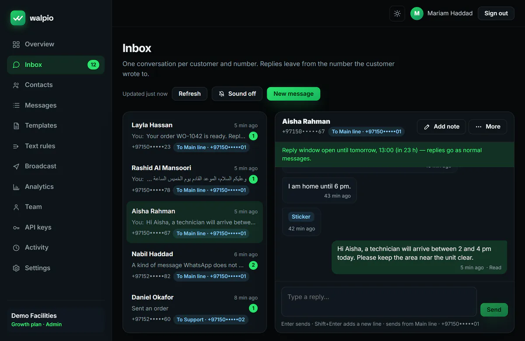Focus the Type a reply field

pyautogui.click(x=379, y=302)
